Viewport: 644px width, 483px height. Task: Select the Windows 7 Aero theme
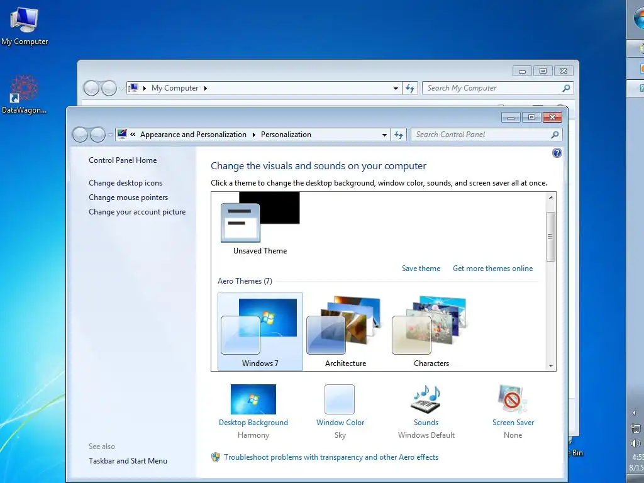pyautogui.click(x=260, y=331)
